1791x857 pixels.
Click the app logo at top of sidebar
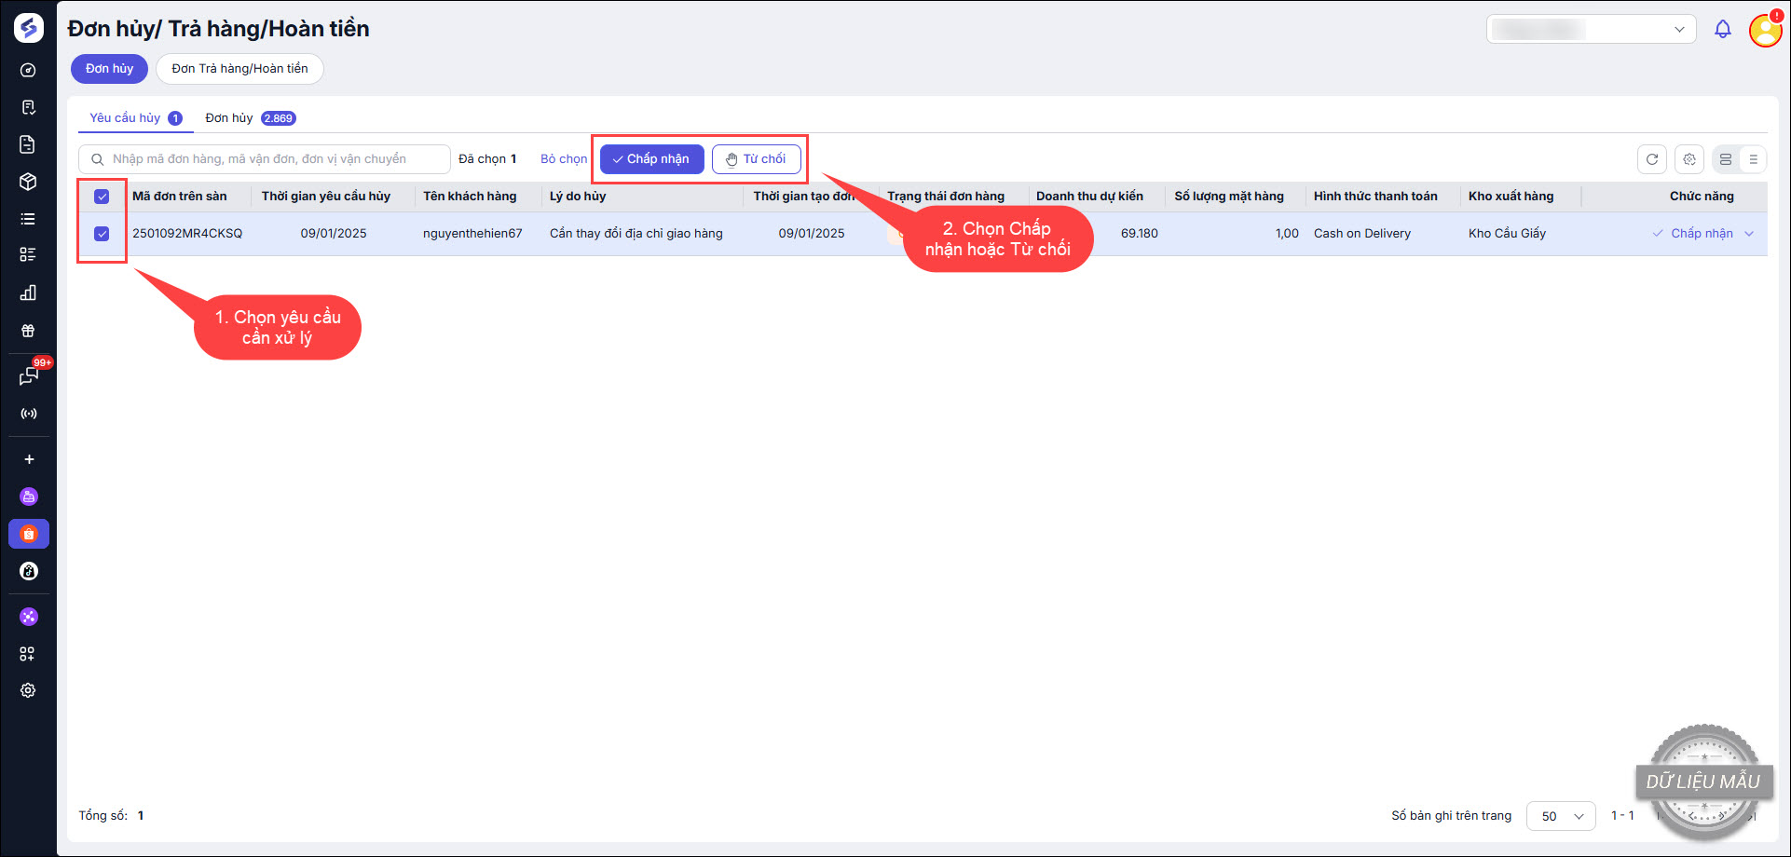point(29,28)
